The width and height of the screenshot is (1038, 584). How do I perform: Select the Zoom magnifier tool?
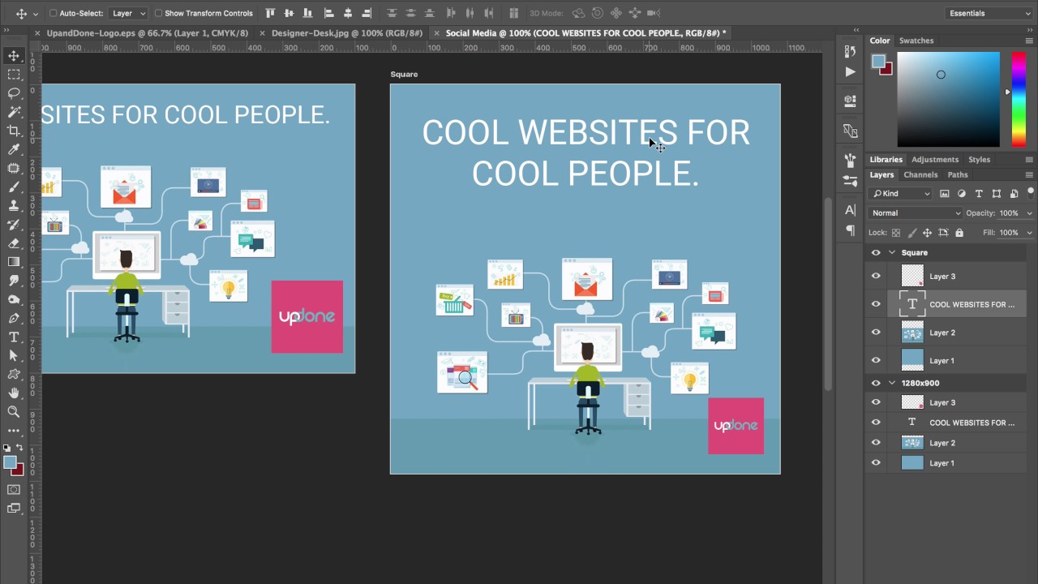coord(14,411)
